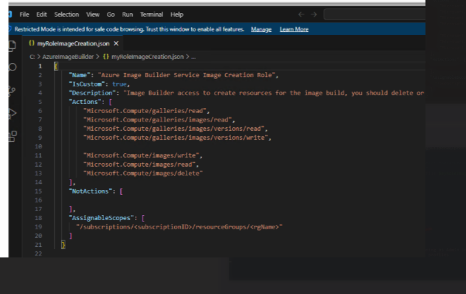
Task: Click the Manage link in Restricted Mode banner
Action: 261,29
